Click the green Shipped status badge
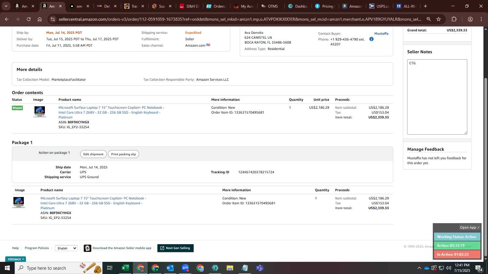This screenshot has height=274, width=488. tap(17, 108)
